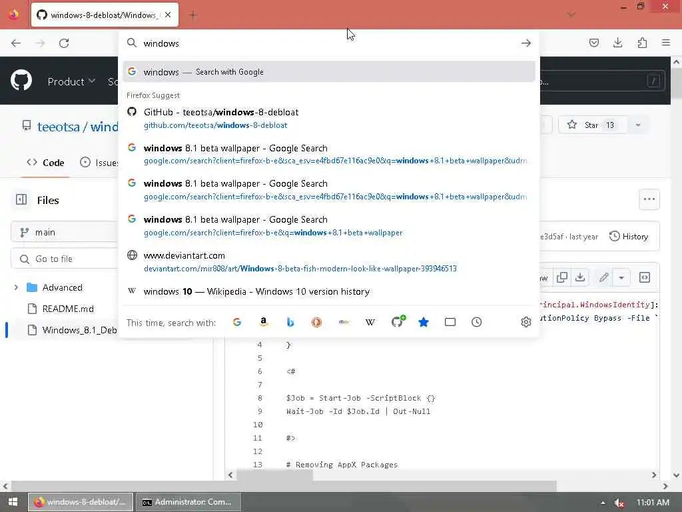Viewport: 682px width, 512px height.
Task: Click address bar text 'windows'
Action: click(x=161, y=43)
